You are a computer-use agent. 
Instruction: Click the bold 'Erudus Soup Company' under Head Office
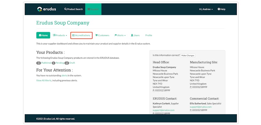point(164,67)
